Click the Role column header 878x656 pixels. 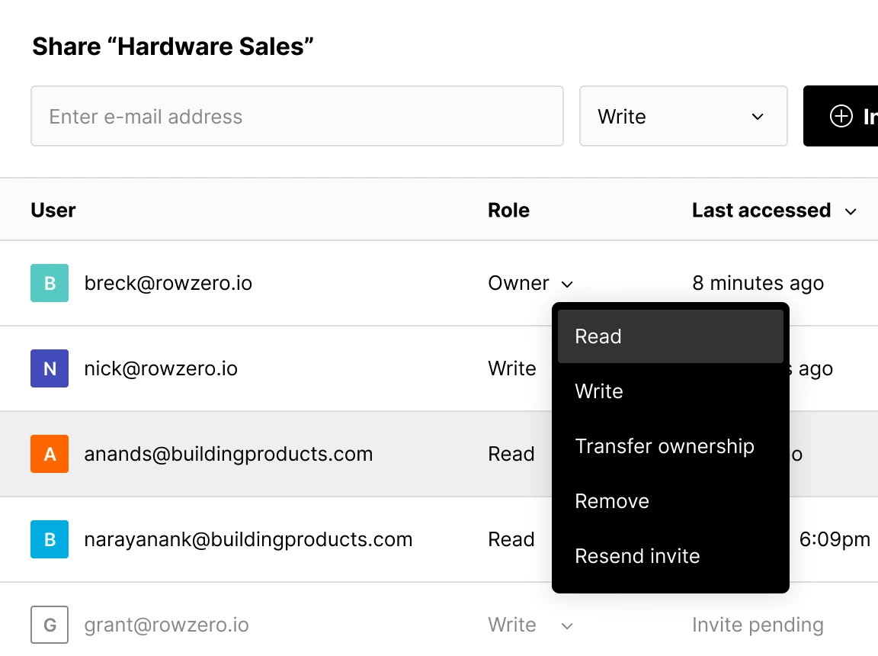tap(508, 211)
